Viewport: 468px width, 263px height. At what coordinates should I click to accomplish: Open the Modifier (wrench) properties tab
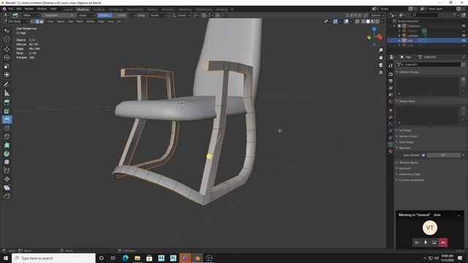click(390, 117)
